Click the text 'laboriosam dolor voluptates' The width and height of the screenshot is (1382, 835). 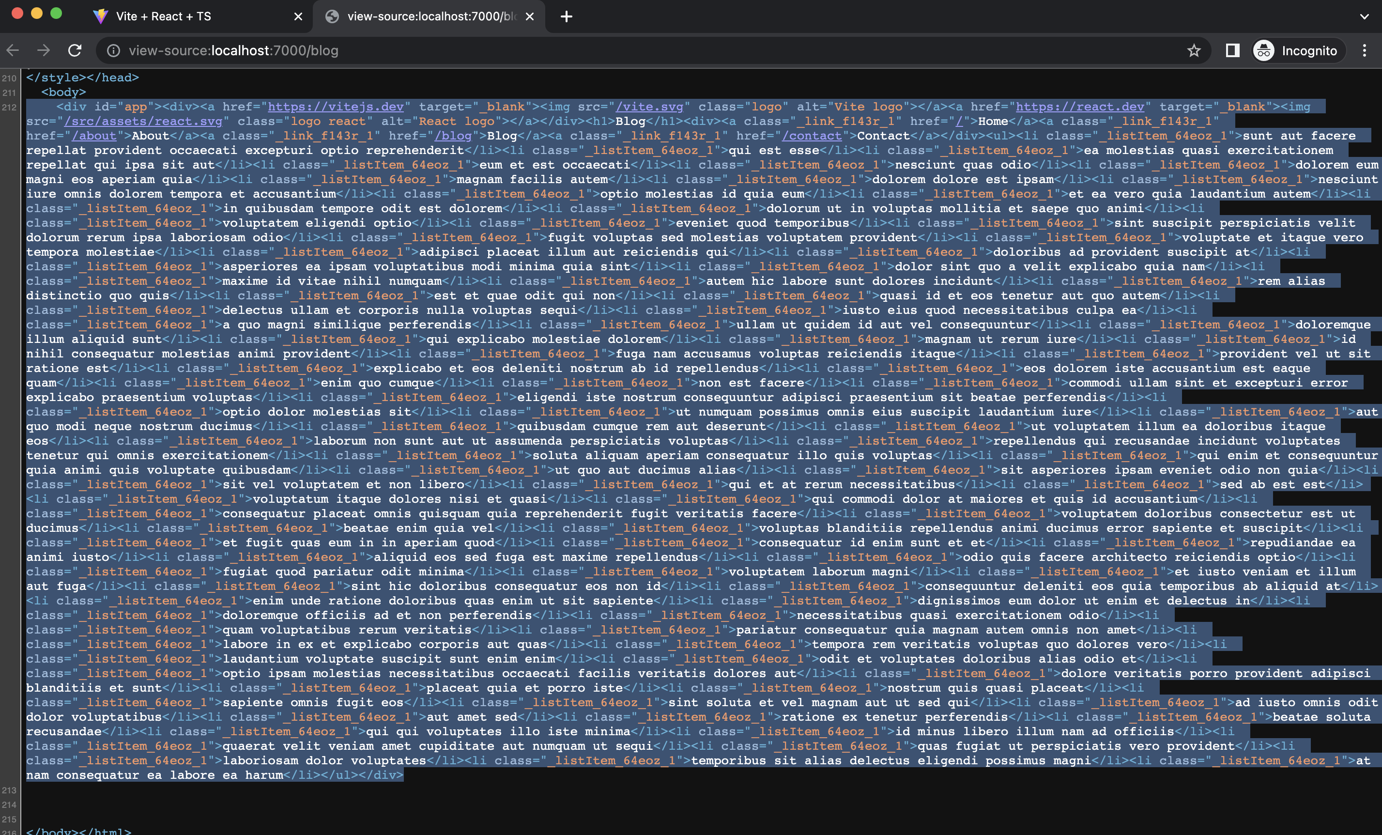pos(324,760)
